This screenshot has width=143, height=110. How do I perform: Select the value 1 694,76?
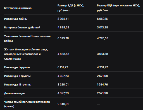[x=103, y=85]
